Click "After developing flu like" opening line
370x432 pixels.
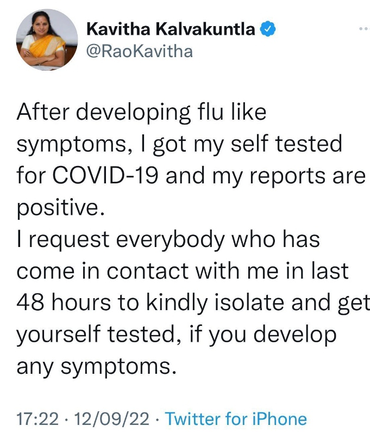tap(141, 113)
